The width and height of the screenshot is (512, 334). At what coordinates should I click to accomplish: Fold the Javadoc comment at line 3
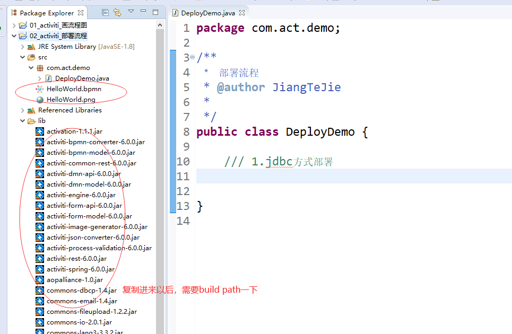click(192, 57)
